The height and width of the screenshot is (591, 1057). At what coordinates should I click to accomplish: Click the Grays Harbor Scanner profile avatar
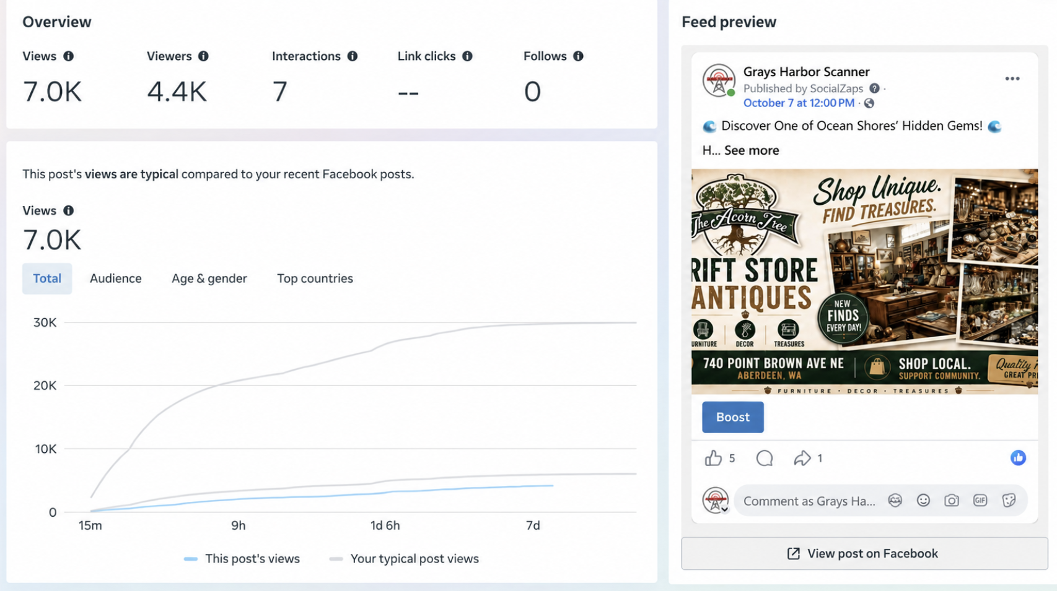(719, 80)
